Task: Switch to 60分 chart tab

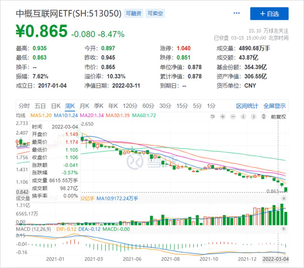Action: (x=148, y=106)
